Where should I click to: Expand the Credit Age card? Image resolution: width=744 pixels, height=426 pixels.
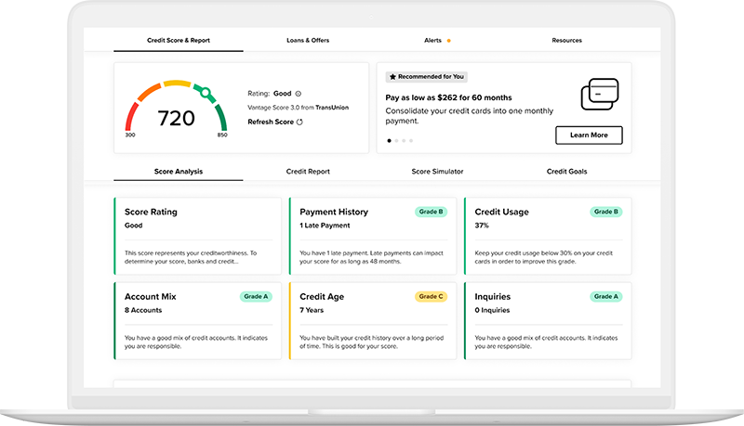(x=374, y=320)
